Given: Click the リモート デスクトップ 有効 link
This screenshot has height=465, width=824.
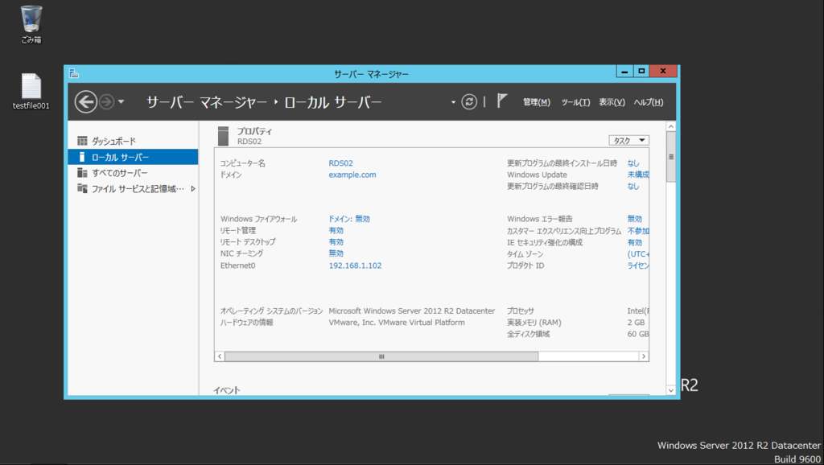Looking at the screenshot, I should 336,241.
